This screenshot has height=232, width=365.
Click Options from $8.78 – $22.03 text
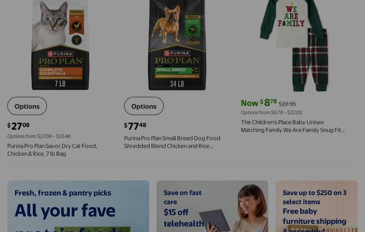tap(271, 112)
